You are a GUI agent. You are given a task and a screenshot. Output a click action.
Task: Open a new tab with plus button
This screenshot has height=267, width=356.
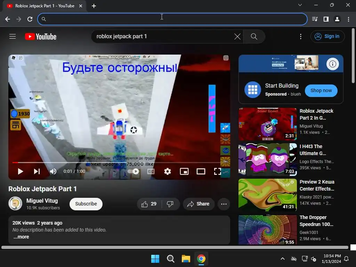tap(94, 6)
